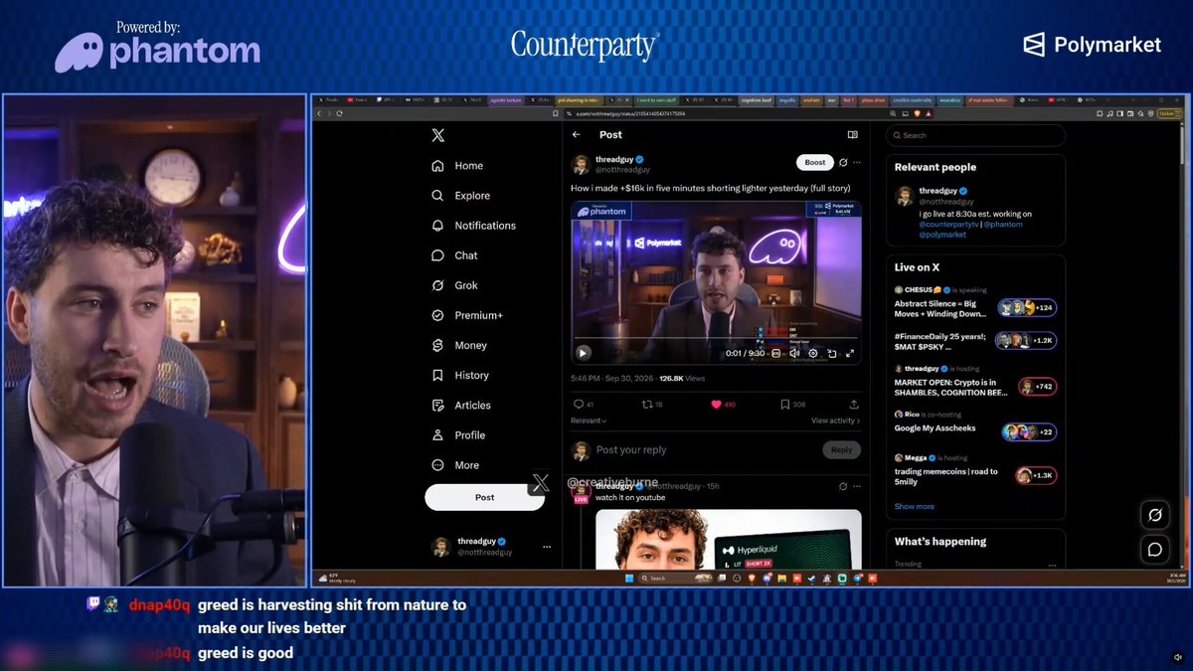The width and height of the screenshot is (1193, 671).
Task: Play the embedded post video
Action: click(584, 353)
